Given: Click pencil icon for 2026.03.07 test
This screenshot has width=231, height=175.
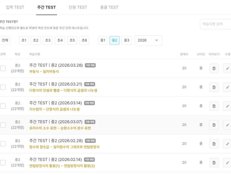Looking at the screenshot, I should pyautogui.click(x=227, y=125).
